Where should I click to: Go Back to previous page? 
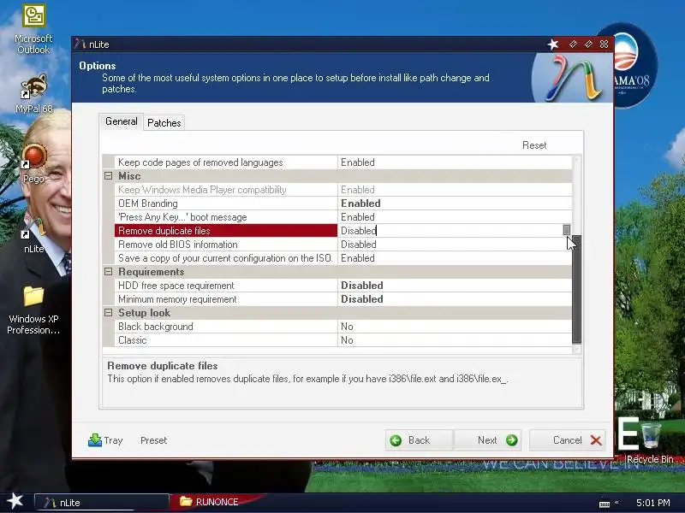pos(419,440)
